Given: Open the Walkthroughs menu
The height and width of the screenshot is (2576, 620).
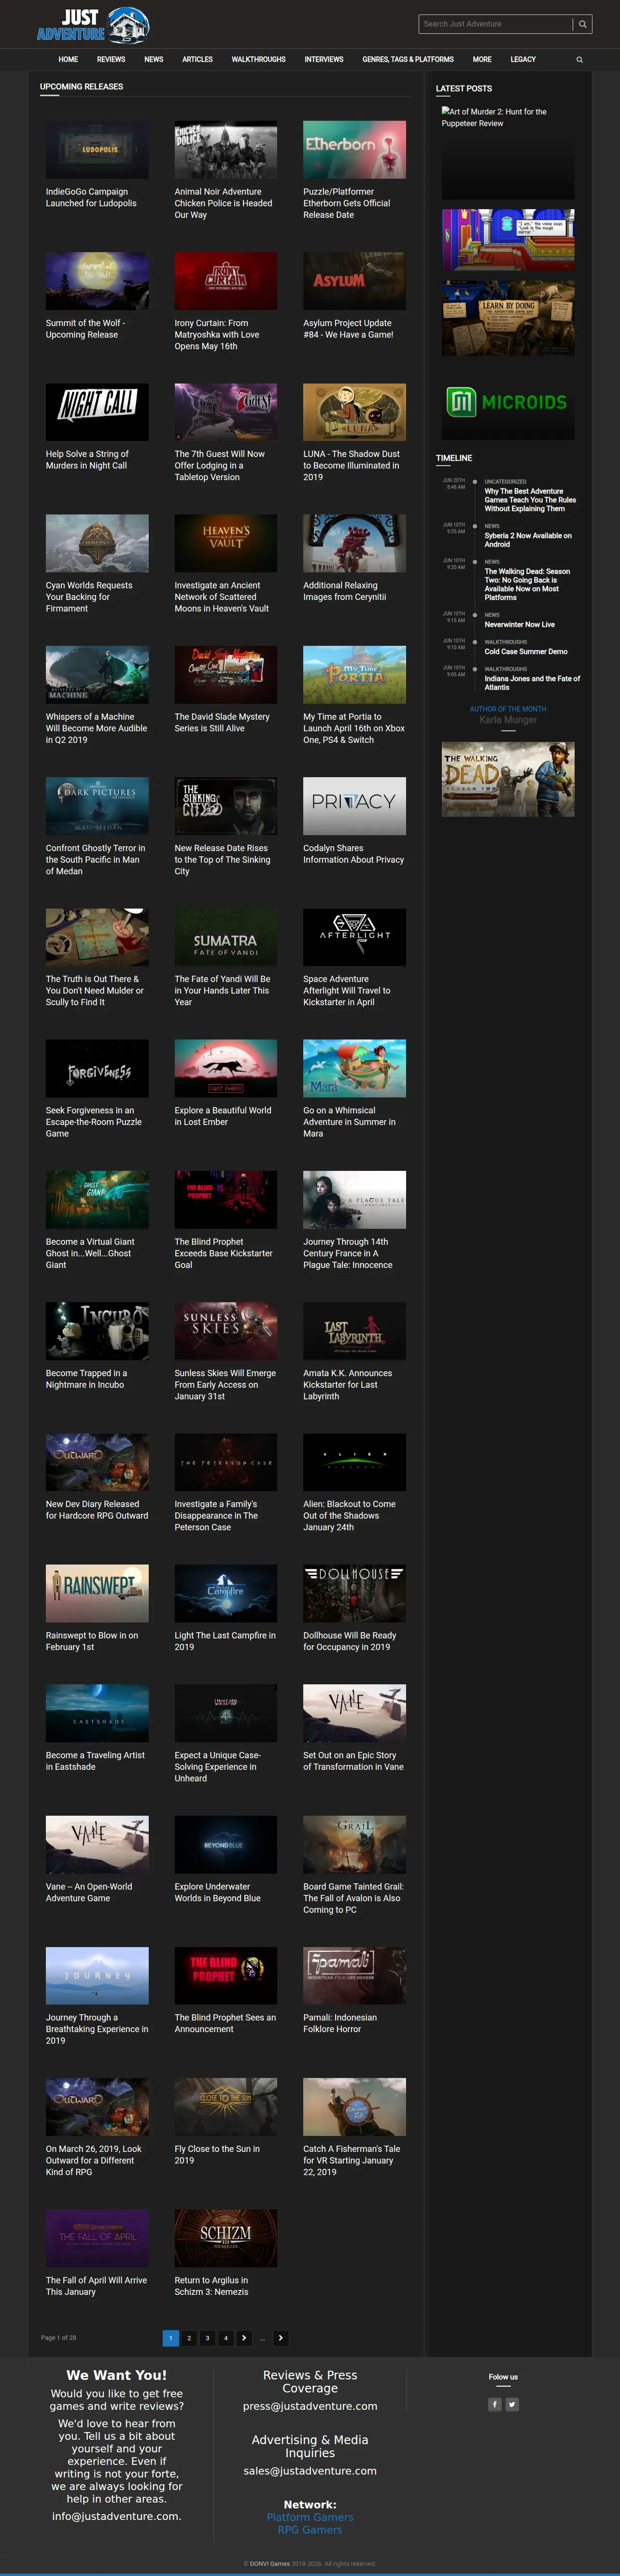Looking at the screenshot, I should (x=259, y=60).
